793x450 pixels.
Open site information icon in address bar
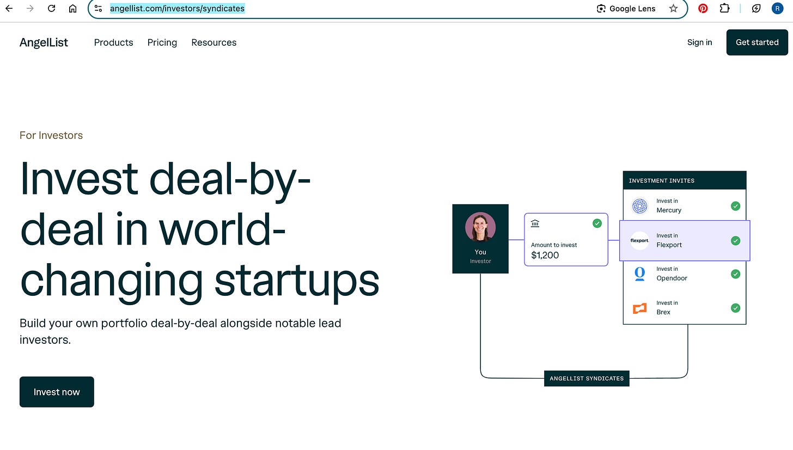pos(98,8)
